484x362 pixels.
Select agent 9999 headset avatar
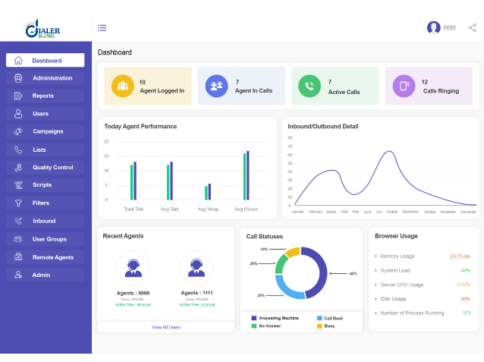[133, 268]
